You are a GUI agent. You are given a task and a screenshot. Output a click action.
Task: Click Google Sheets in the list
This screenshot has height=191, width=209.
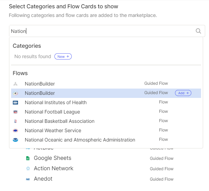[x=53, y=158]
